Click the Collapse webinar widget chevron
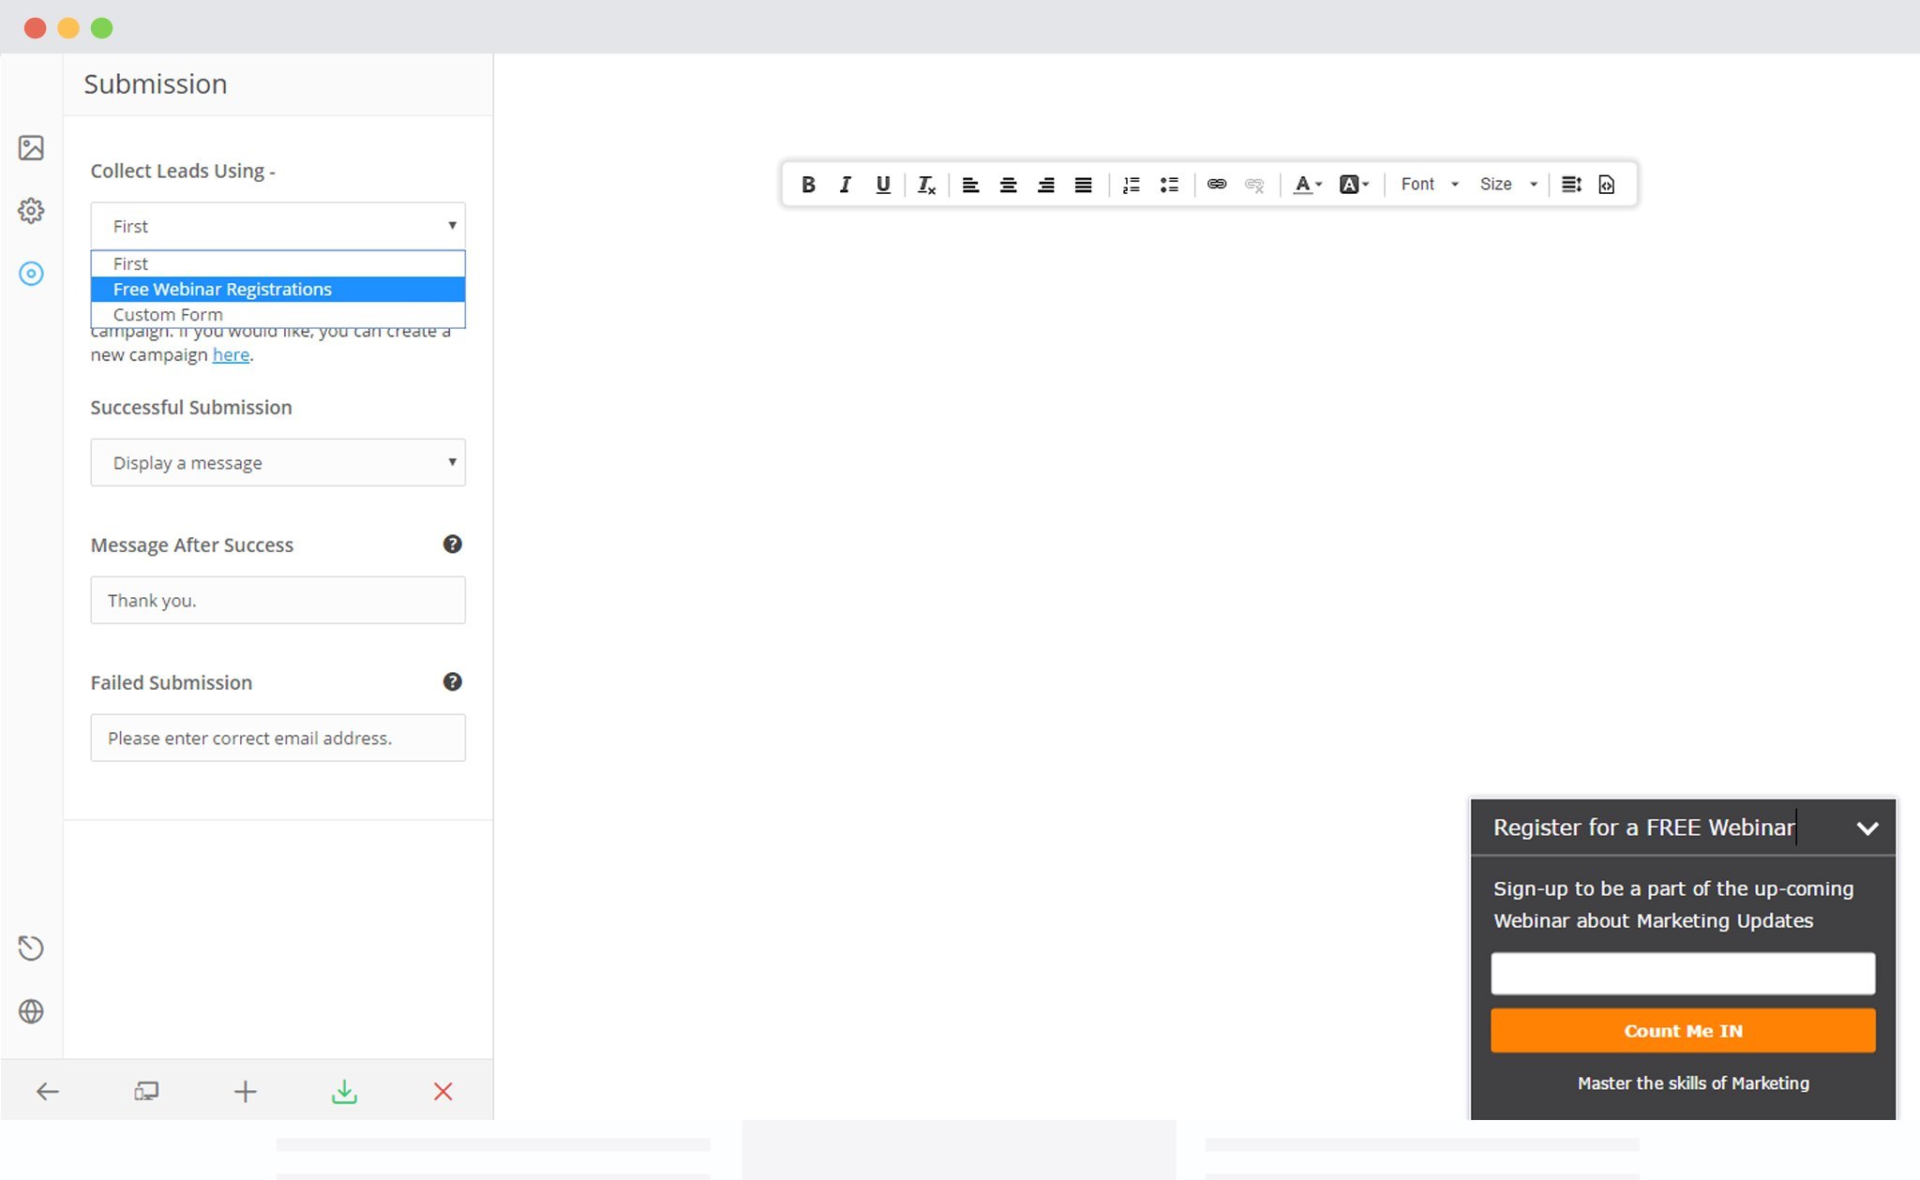The image size is (1920, 1180). tap(1867, 827)
